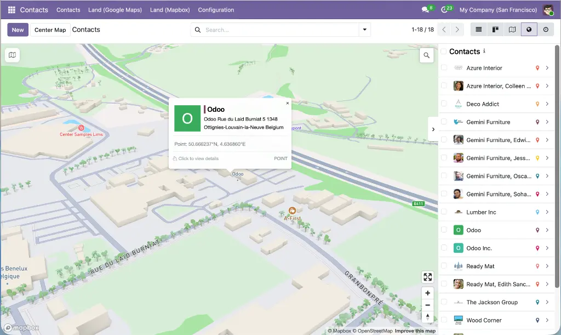The width and height of the screenshot is (561, 335).
Task: Open the apps grid menu icon
Action: pyautogui.click(x=12, y=10)
